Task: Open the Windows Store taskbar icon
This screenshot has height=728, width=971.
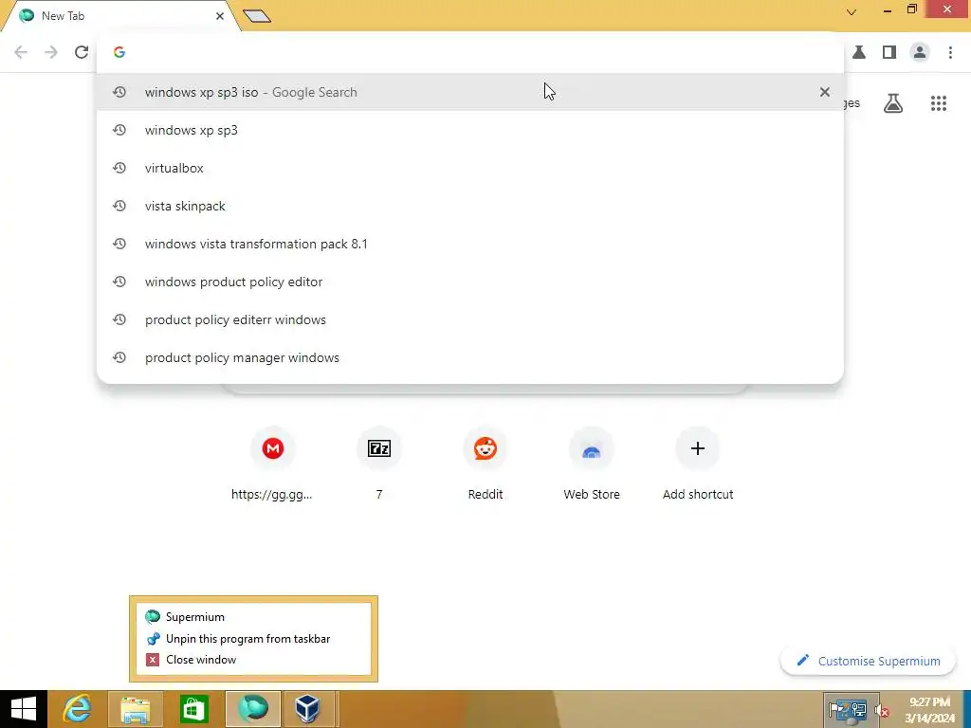Action: [x=193, y=709]
